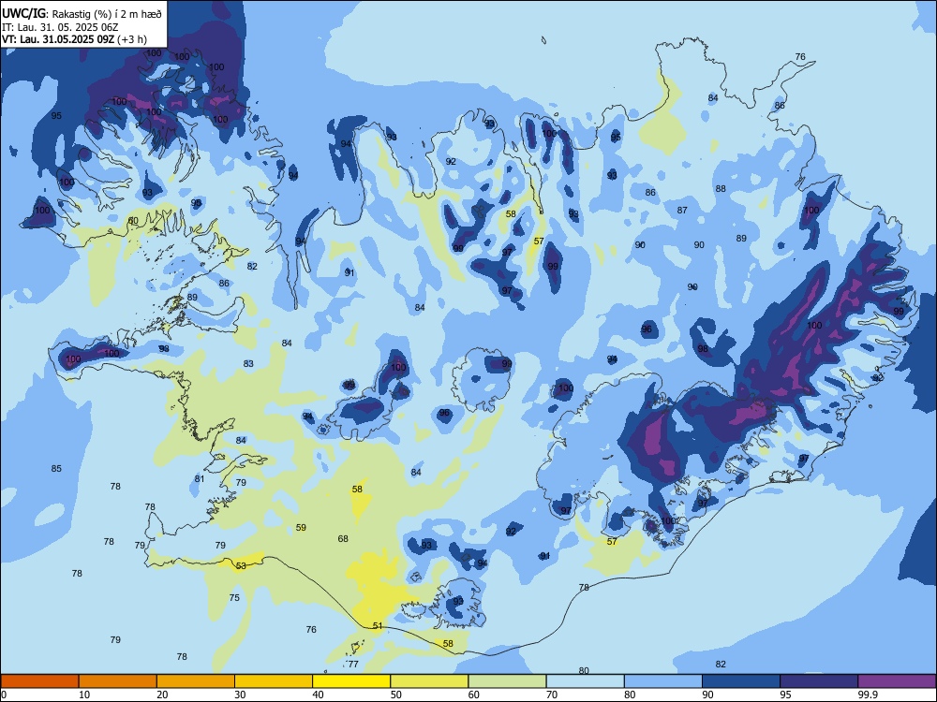Screen dimensions: 937x702
Task: Click the title 'UWC/IG: Rakastig (%) í 2 m hæð'
Action: [x=82, y=12]
